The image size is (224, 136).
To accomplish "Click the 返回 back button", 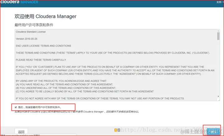I will coord(21,132).
